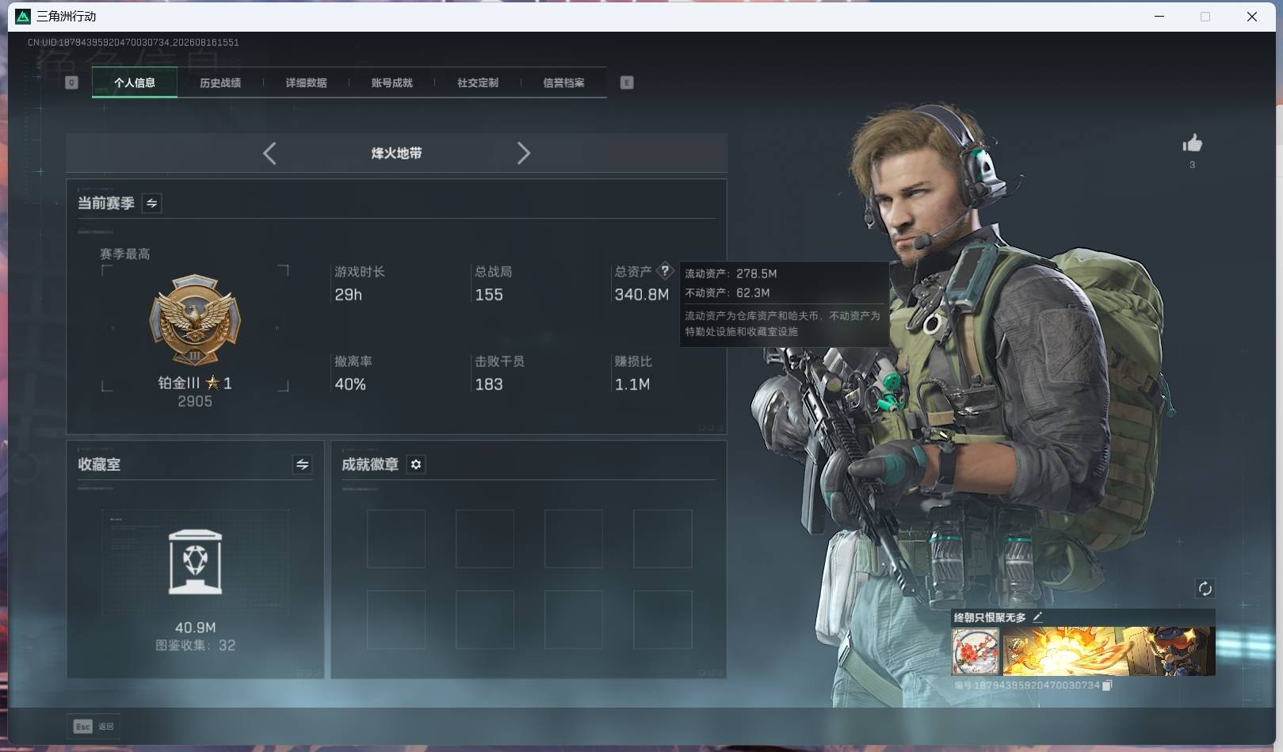Select the 账号成就 tab

pos(391,82)
